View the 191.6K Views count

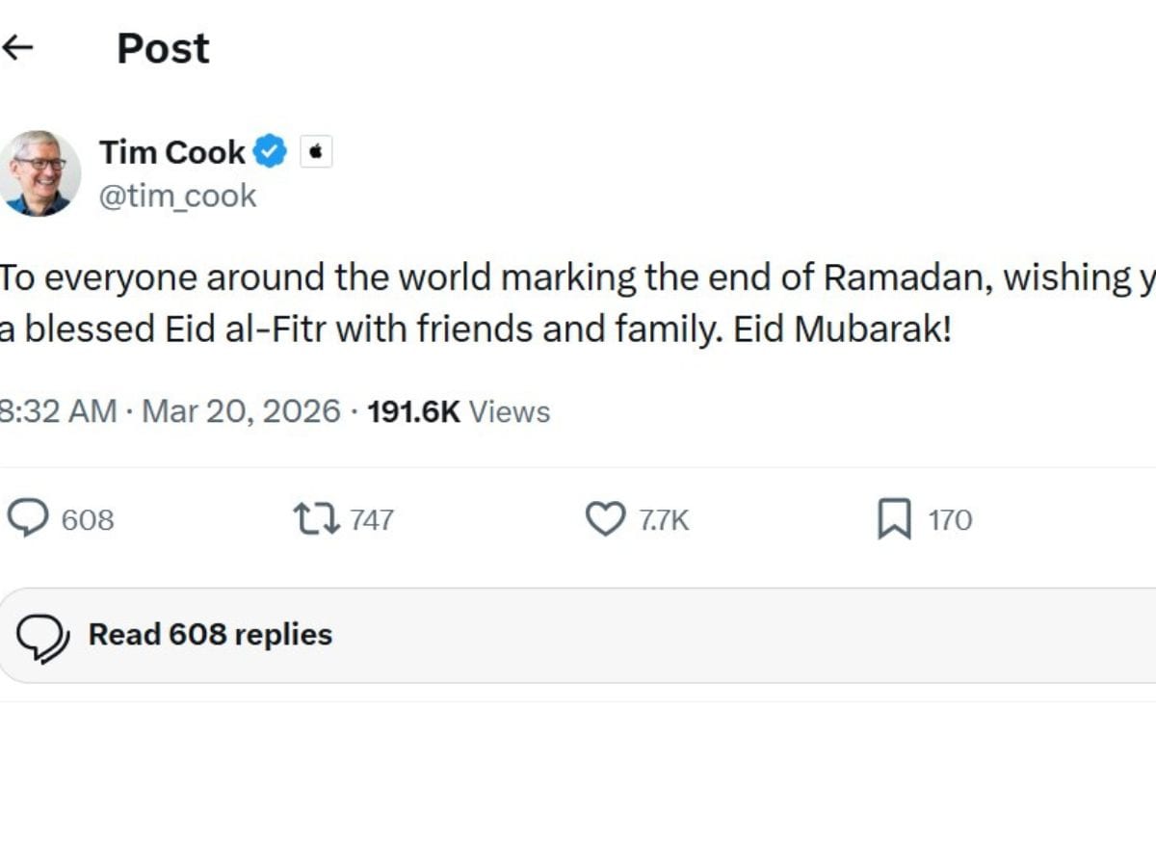tap(459, 411)
